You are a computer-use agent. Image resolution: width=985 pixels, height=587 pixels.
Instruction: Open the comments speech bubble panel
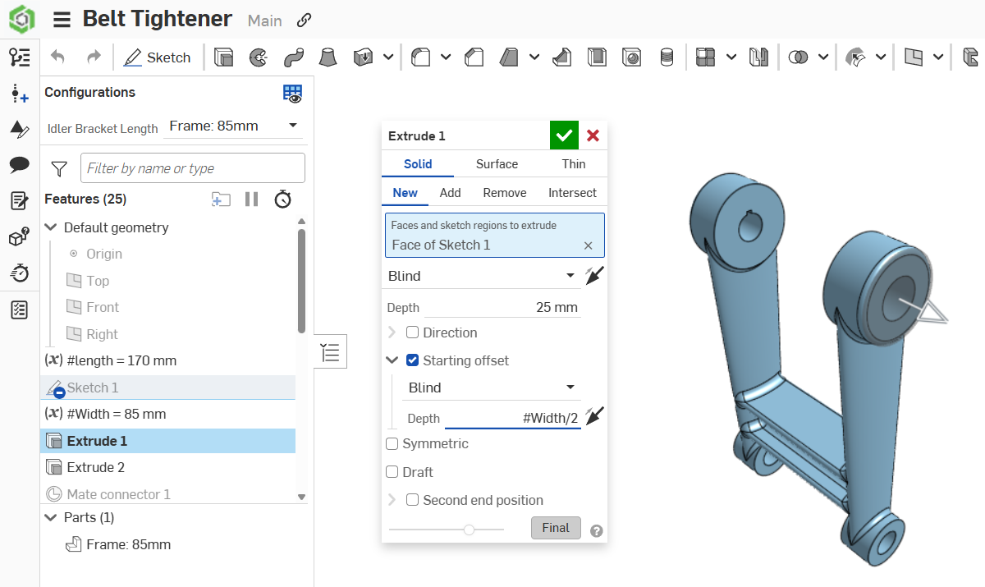tap(20, 165)
